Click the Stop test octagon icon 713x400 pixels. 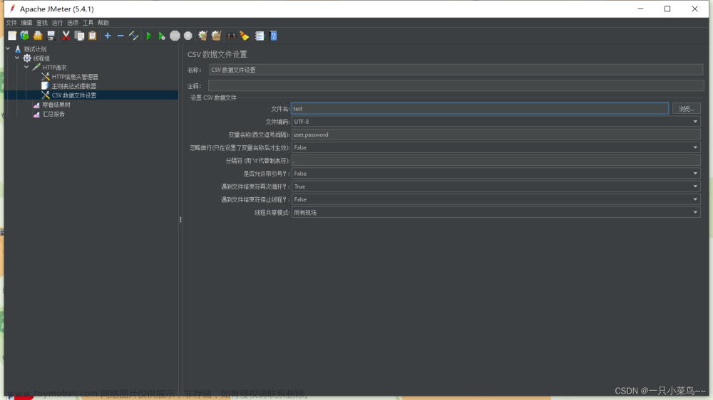pos(175,36)
